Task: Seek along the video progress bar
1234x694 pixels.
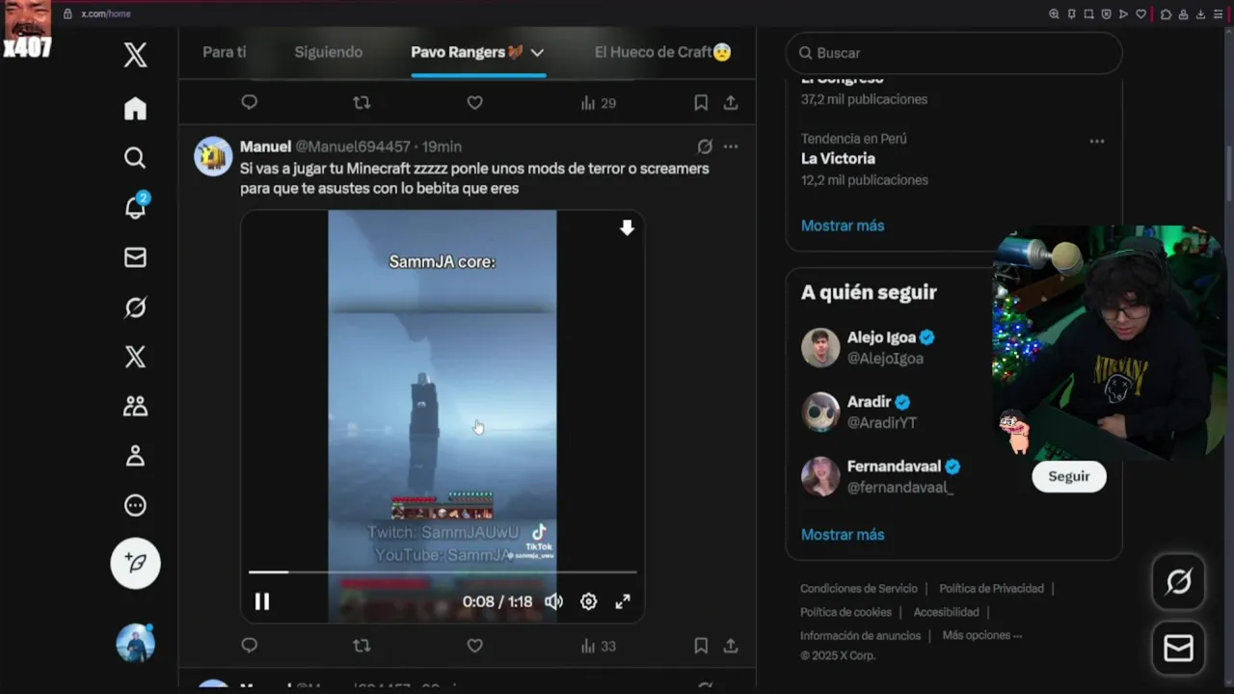Action: coord(443,572)
